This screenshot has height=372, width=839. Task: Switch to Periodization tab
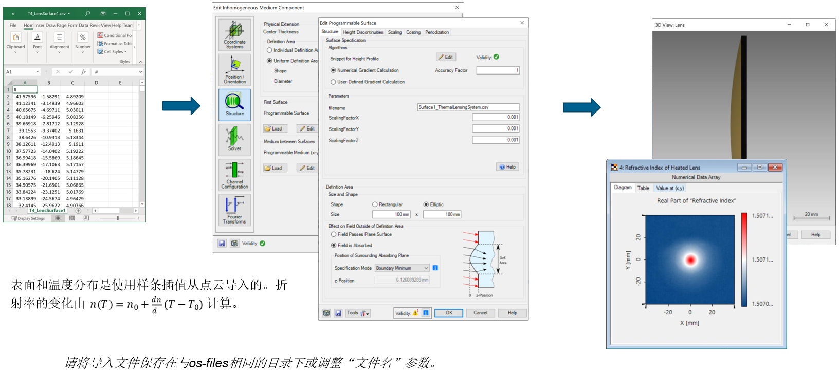click(437, 32)
